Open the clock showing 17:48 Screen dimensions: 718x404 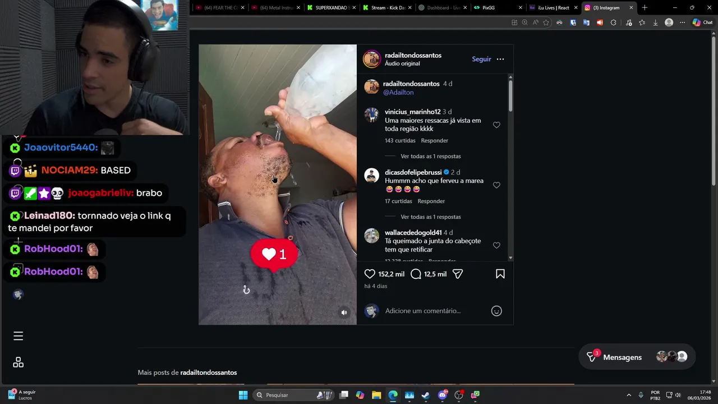point(699,395)
